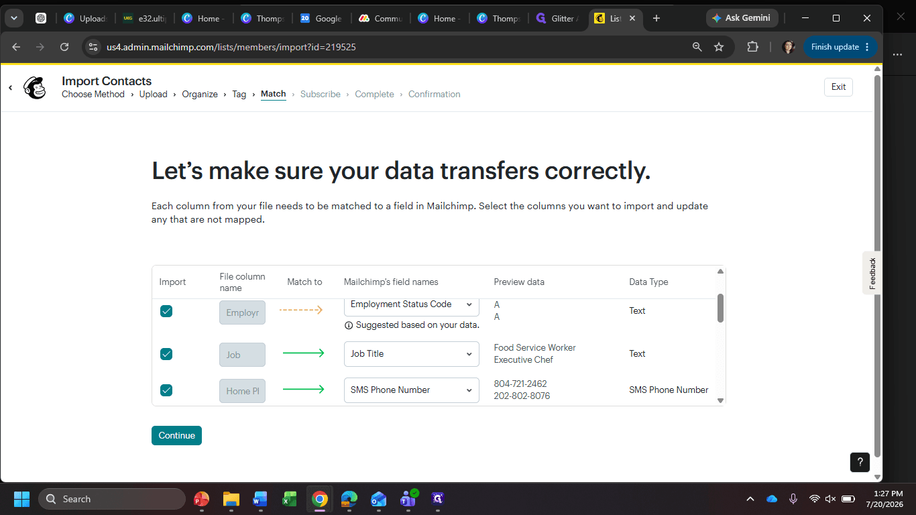Open the tab search dropdown arrow
Image resolution: width=916 pixels, height=515 pixels.
click(x=13, y=18)
